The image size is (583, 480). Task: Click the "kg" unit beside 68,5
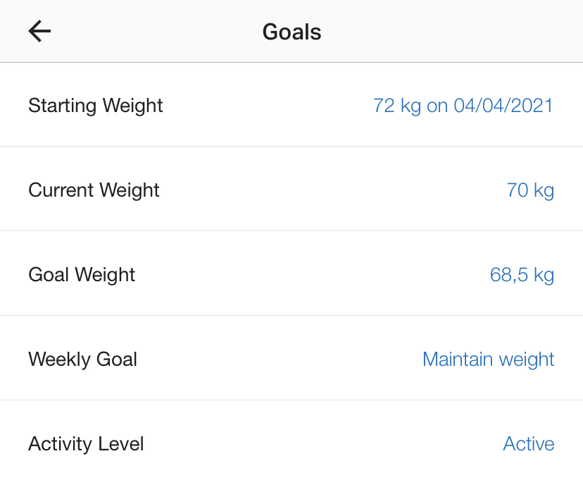[544, 275]
